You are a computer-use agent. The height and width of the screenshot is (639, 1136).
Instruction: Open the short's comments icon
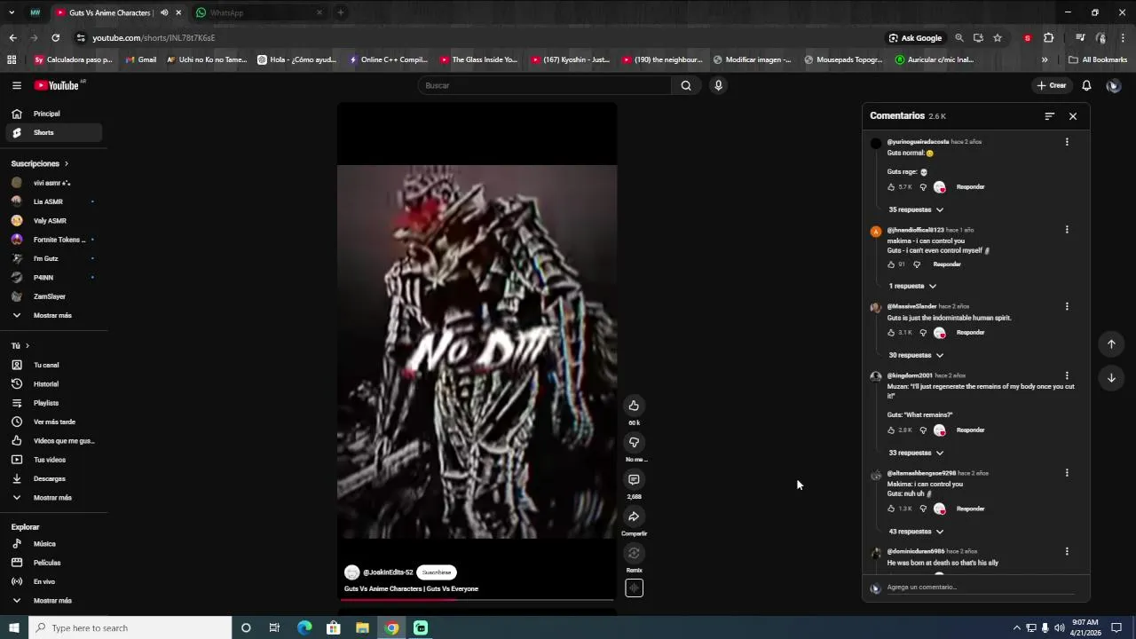[x=634, y=479]
